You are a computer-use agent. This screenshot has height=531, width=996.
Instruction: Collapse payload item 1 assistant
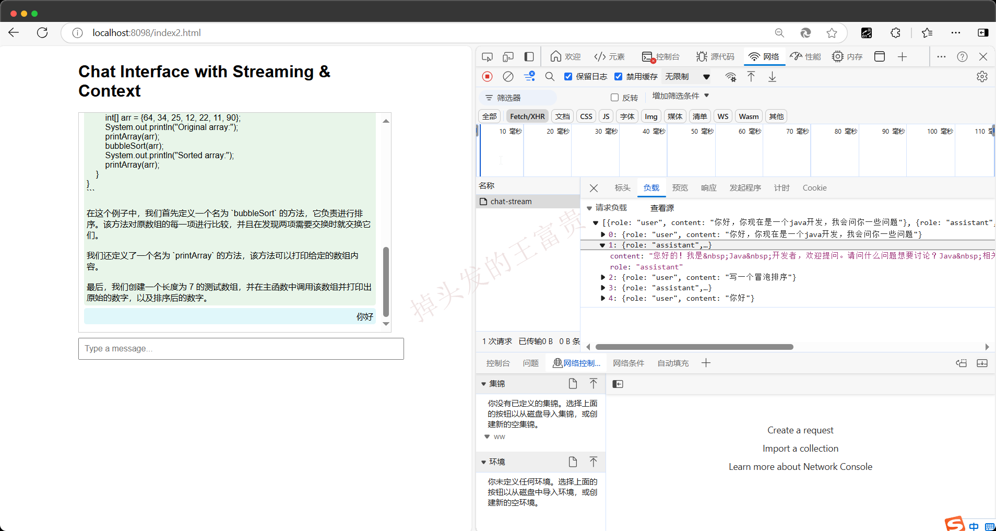[x=602, y=245]
